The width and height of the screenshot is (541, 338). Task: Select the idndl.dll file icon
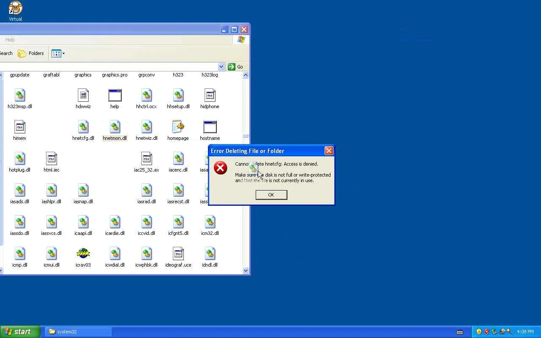point(210,253)
